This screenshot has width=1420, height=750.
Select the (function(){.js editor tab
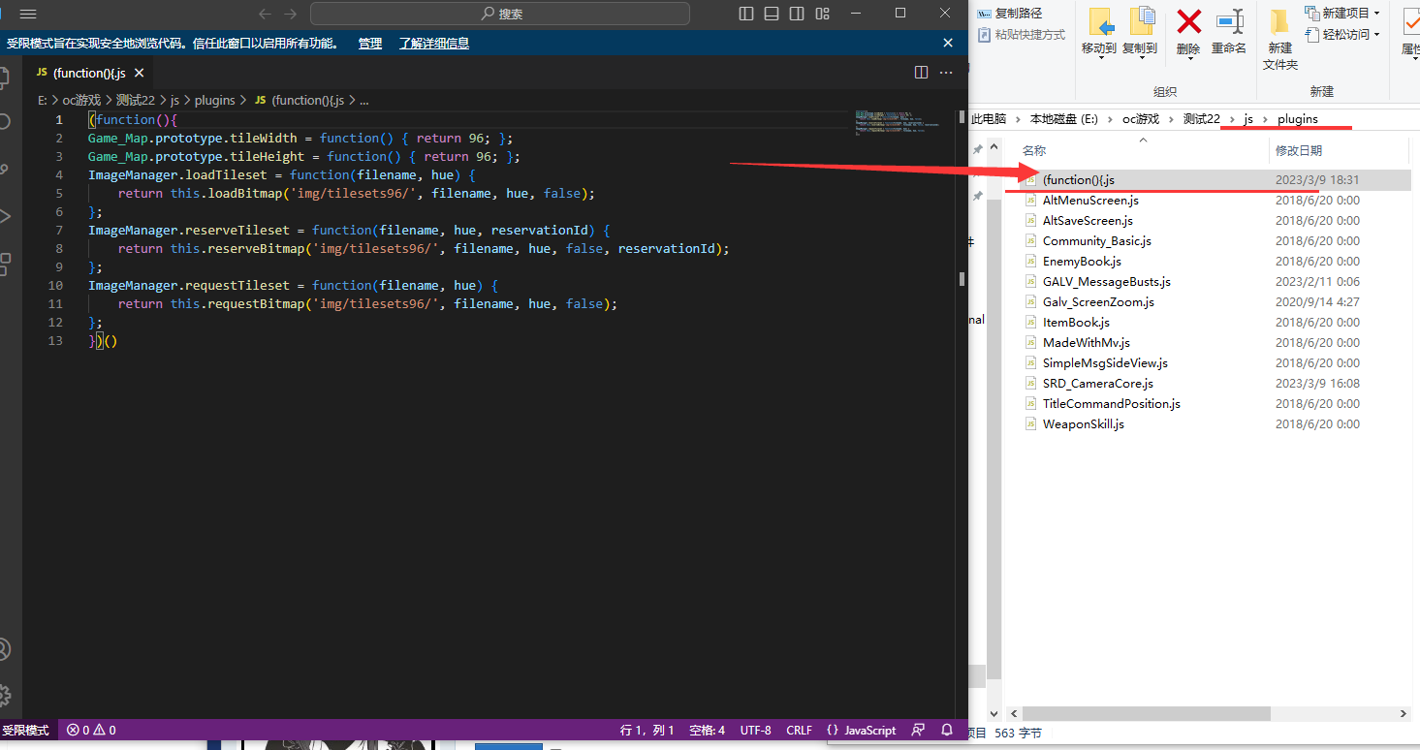coord(88,73)
